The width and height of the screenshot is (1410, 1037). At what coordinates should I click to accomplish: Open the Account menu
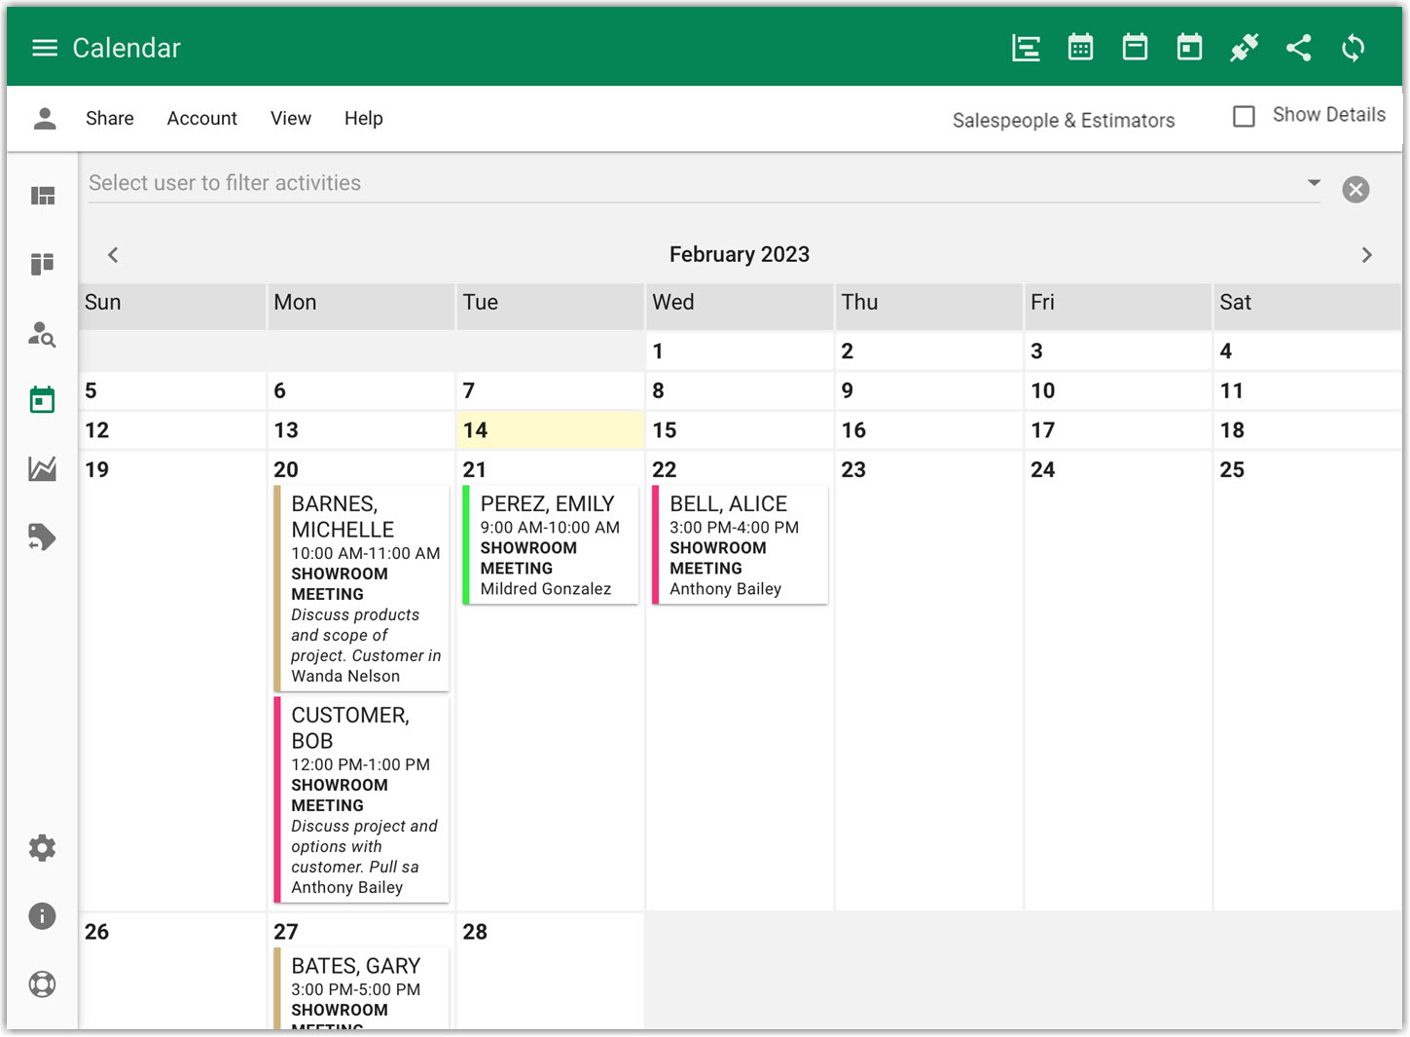202,118
